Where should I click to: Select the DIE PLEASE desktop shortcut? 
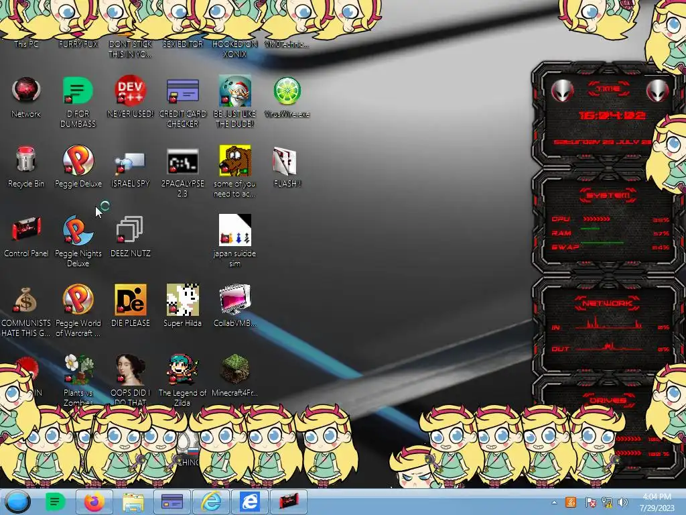click(x=130, y=306)
